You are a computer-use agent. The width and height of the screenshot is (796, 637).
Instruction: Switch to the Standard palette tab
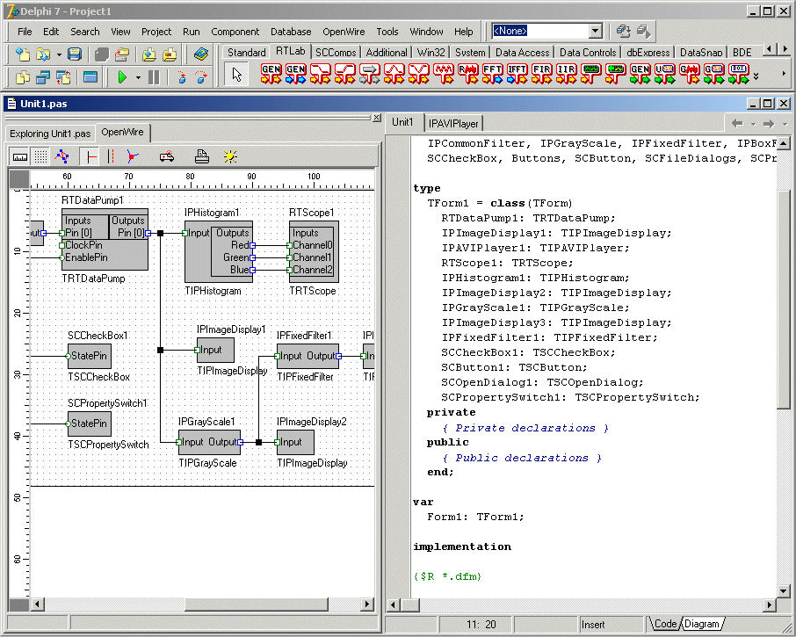click(x=246, y=53)
